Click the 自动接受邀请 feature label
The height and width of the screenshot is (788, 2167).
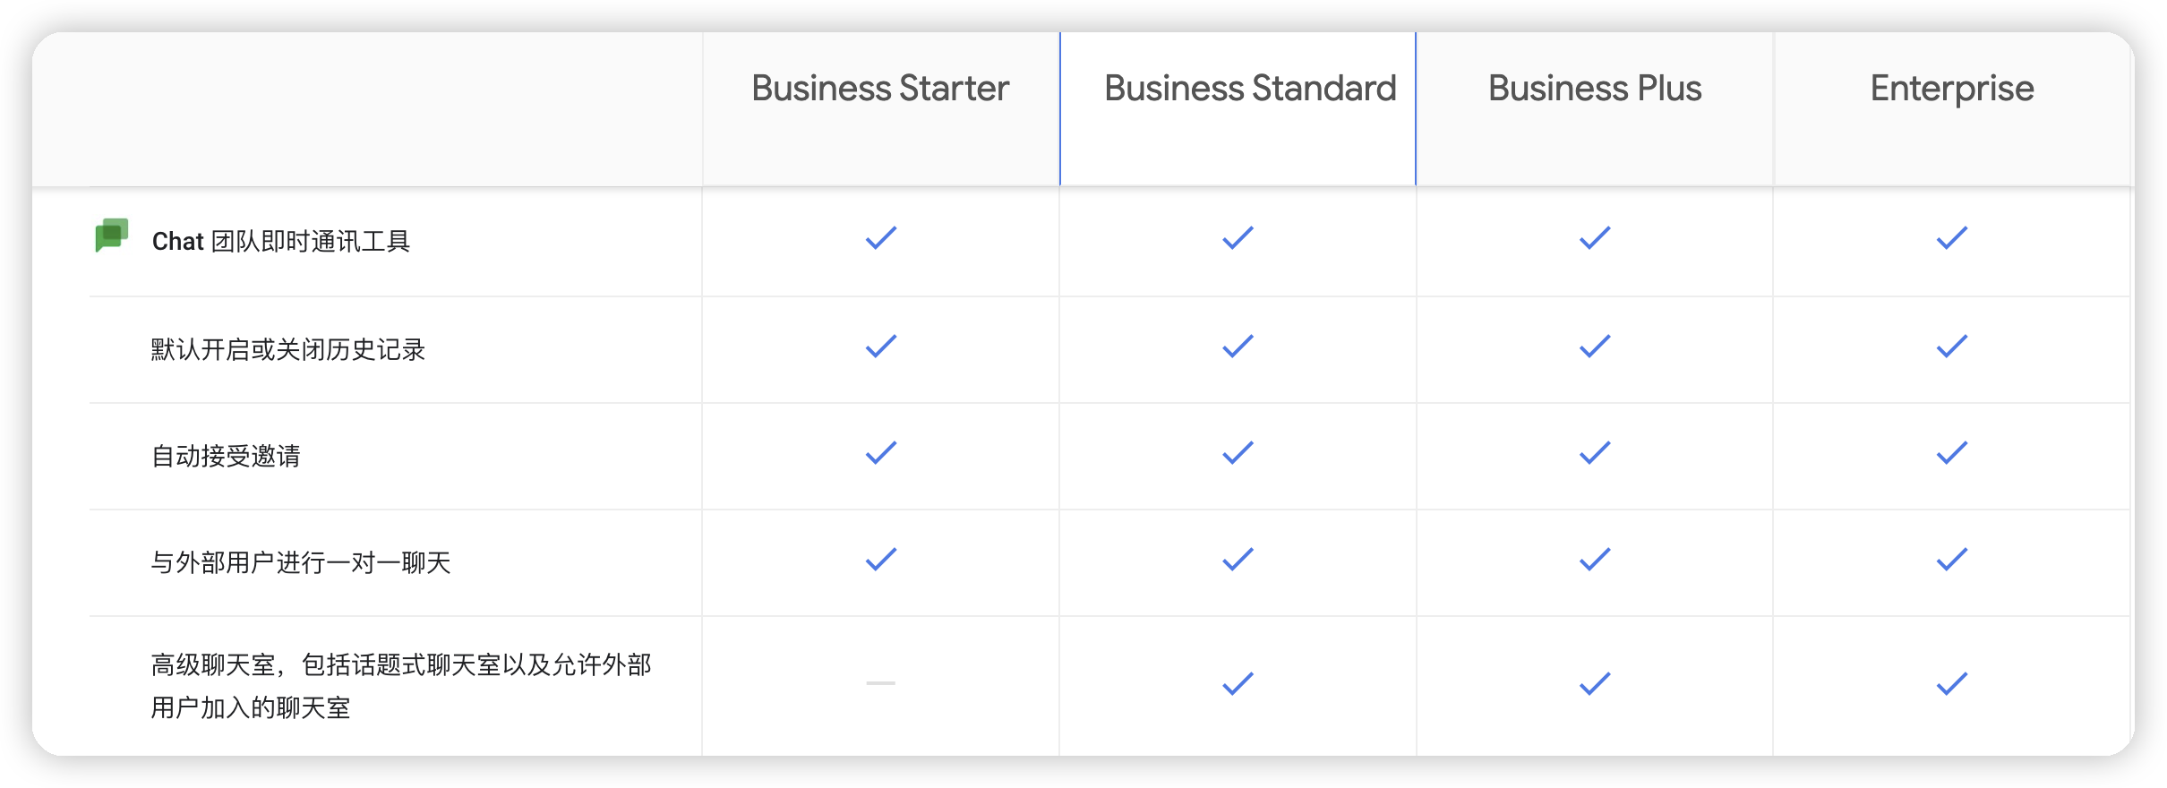(226, 456)
